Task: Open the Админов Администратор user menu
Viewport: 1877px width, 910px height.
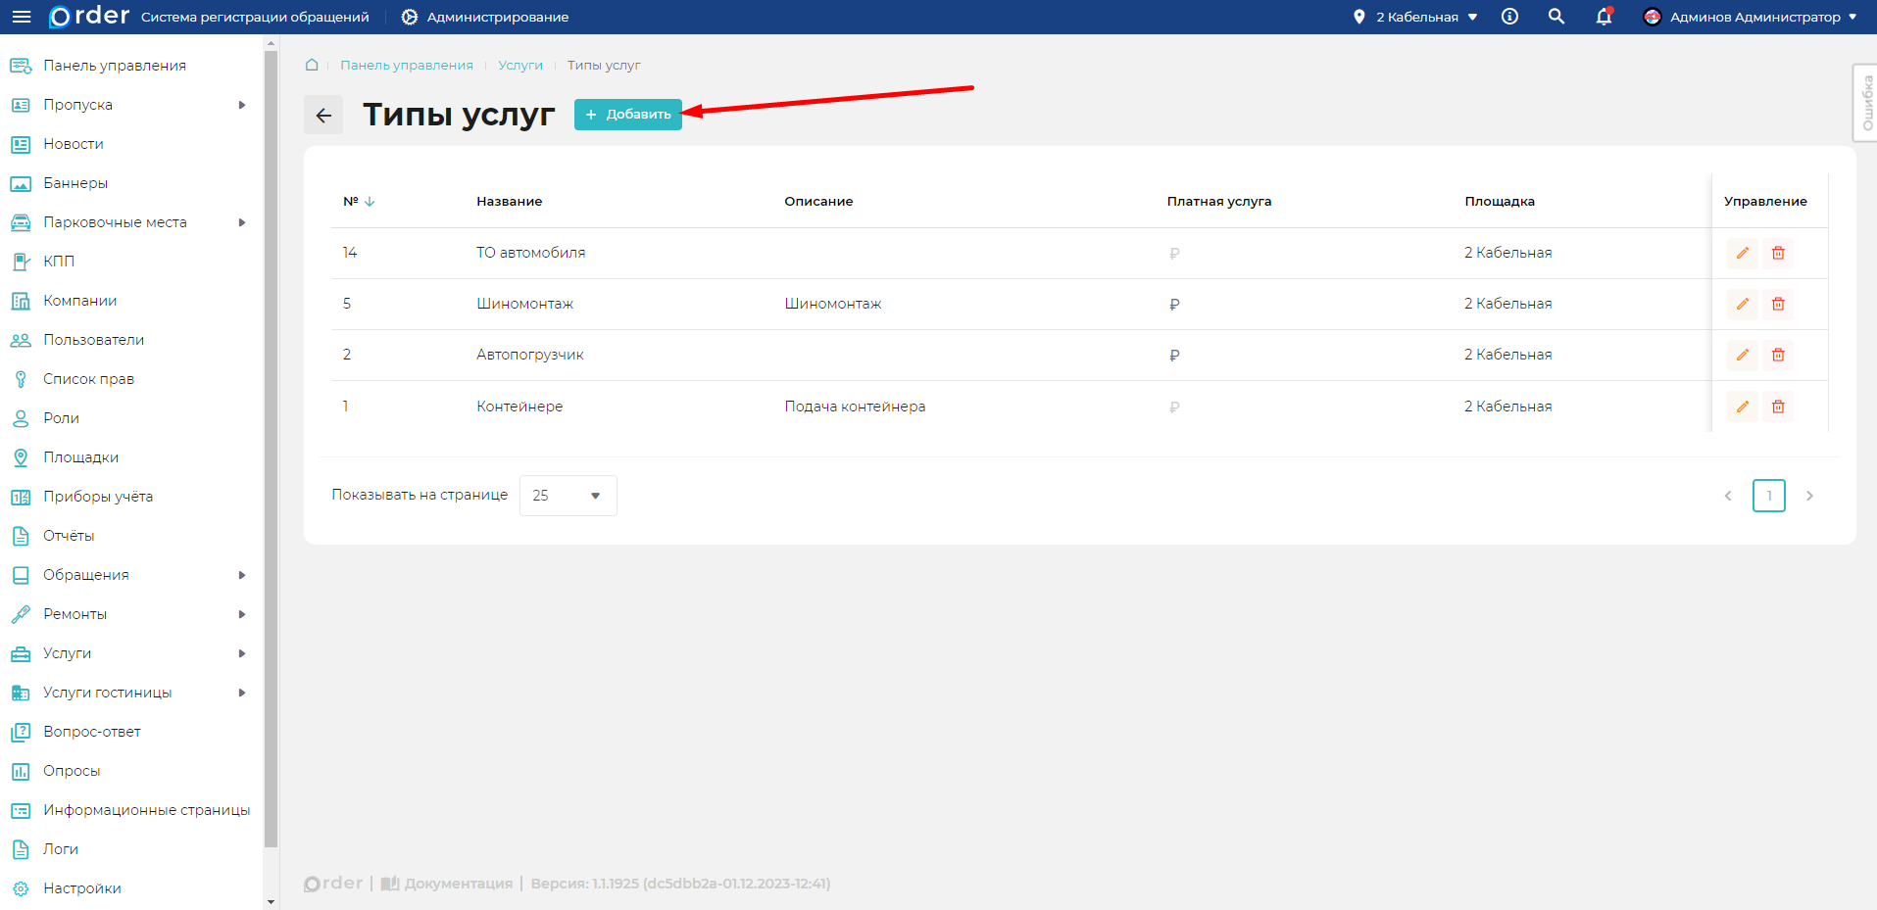Action: (1751, 17)
